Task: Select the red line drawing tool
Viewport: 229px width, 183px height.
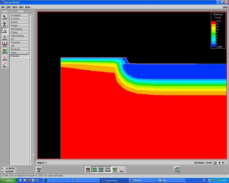Action: coord(5,65)
